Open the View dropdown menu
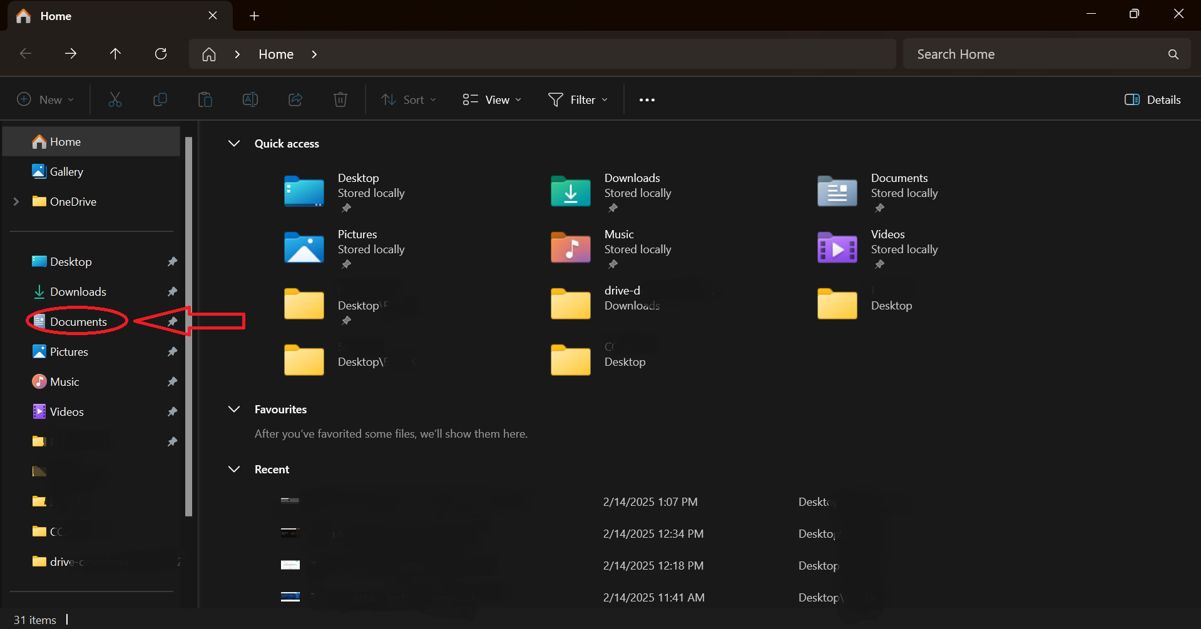 coord(492,99)
